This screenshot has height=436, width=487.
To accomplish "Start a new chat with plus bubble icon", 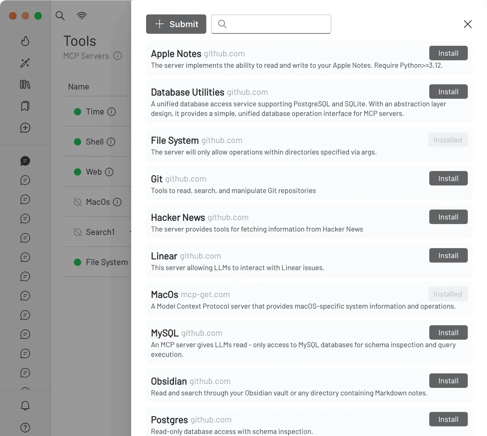I will [25, 128].
